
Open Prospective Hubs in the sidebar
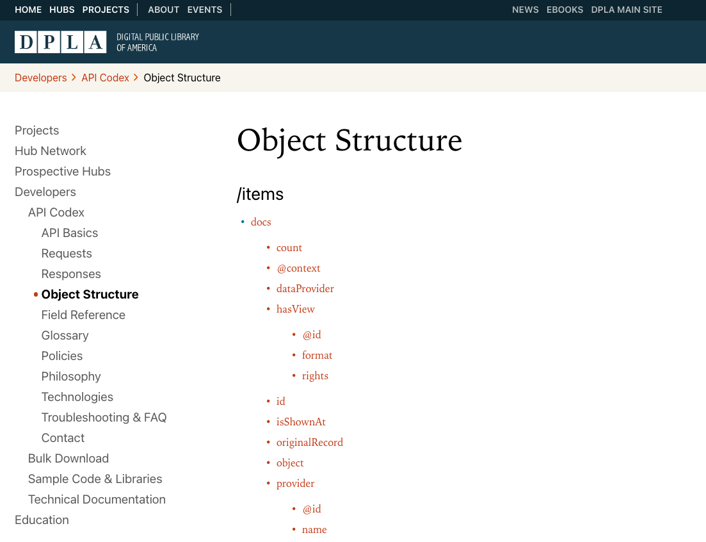(63, 172)
